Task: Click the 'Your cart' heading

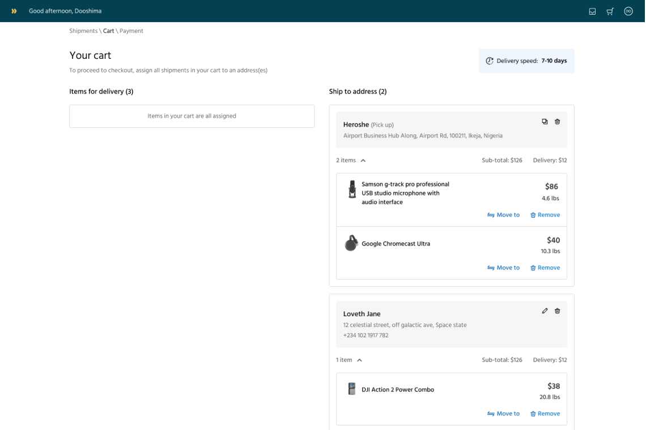Action: click(90, 55)
